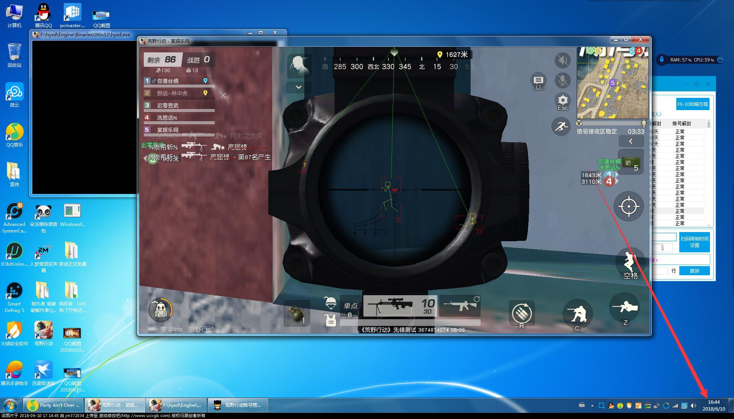Open the Smart Defrag 5 desktop icon

coord(15,297)
